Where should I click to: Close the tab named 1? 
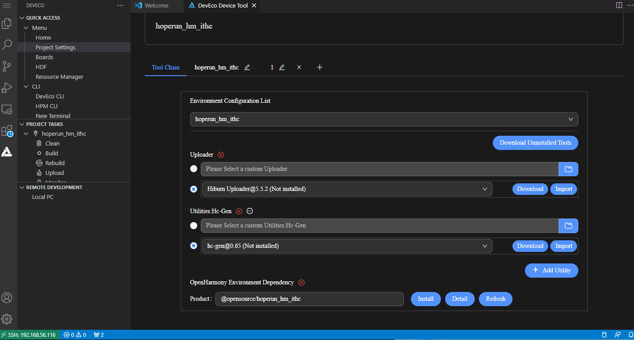(299, 67)
